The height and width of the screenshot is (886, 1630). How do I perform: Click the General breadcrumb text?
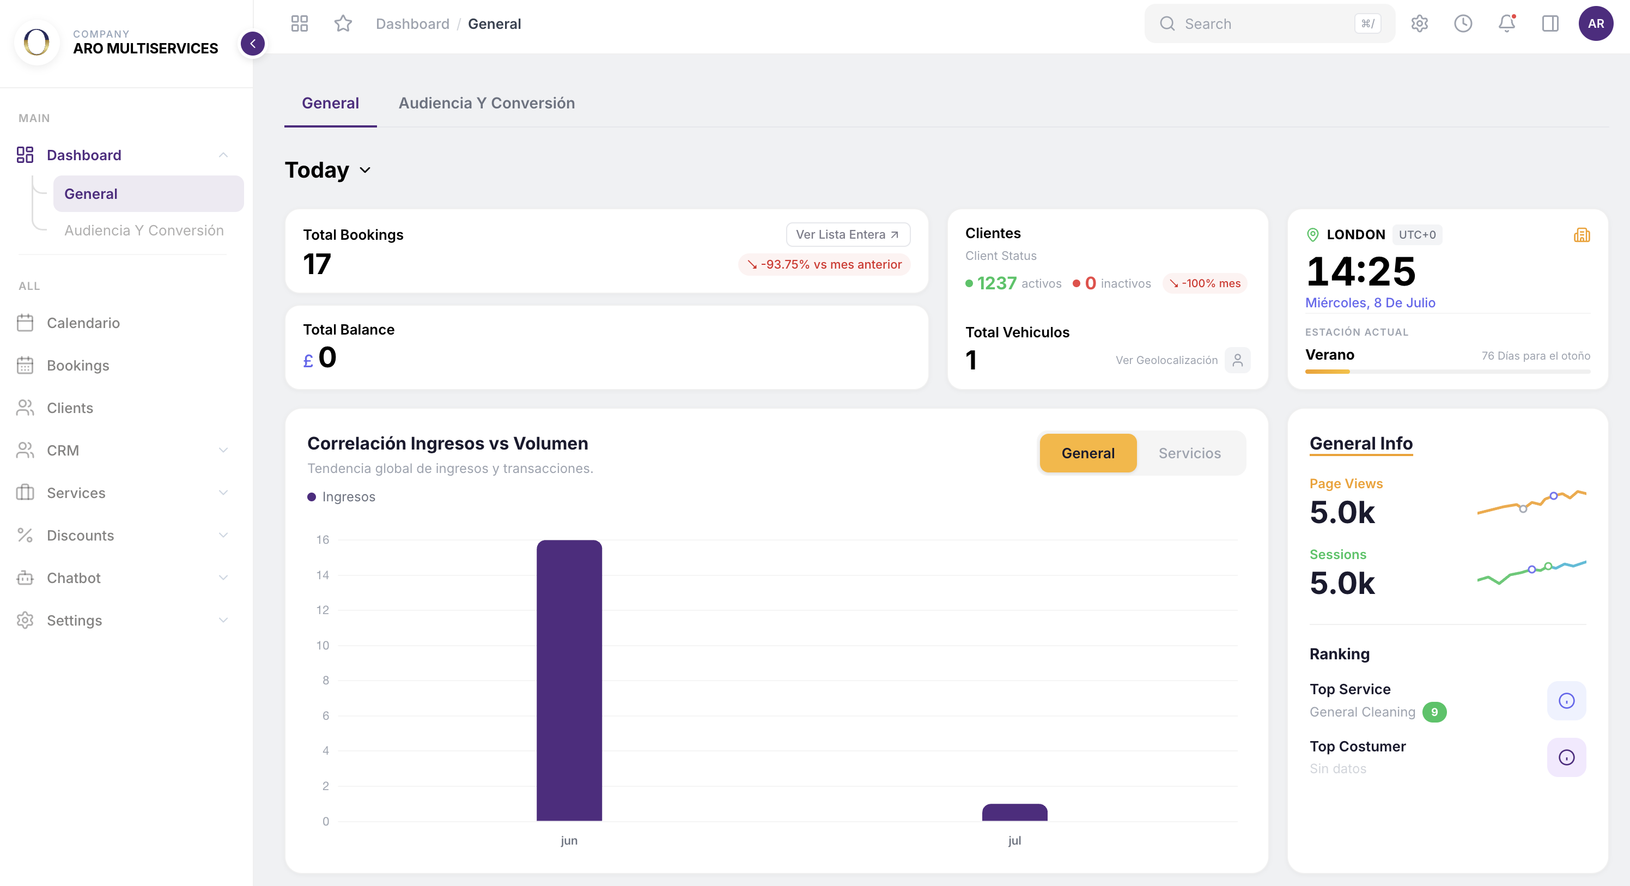click(x=494, y=24)
